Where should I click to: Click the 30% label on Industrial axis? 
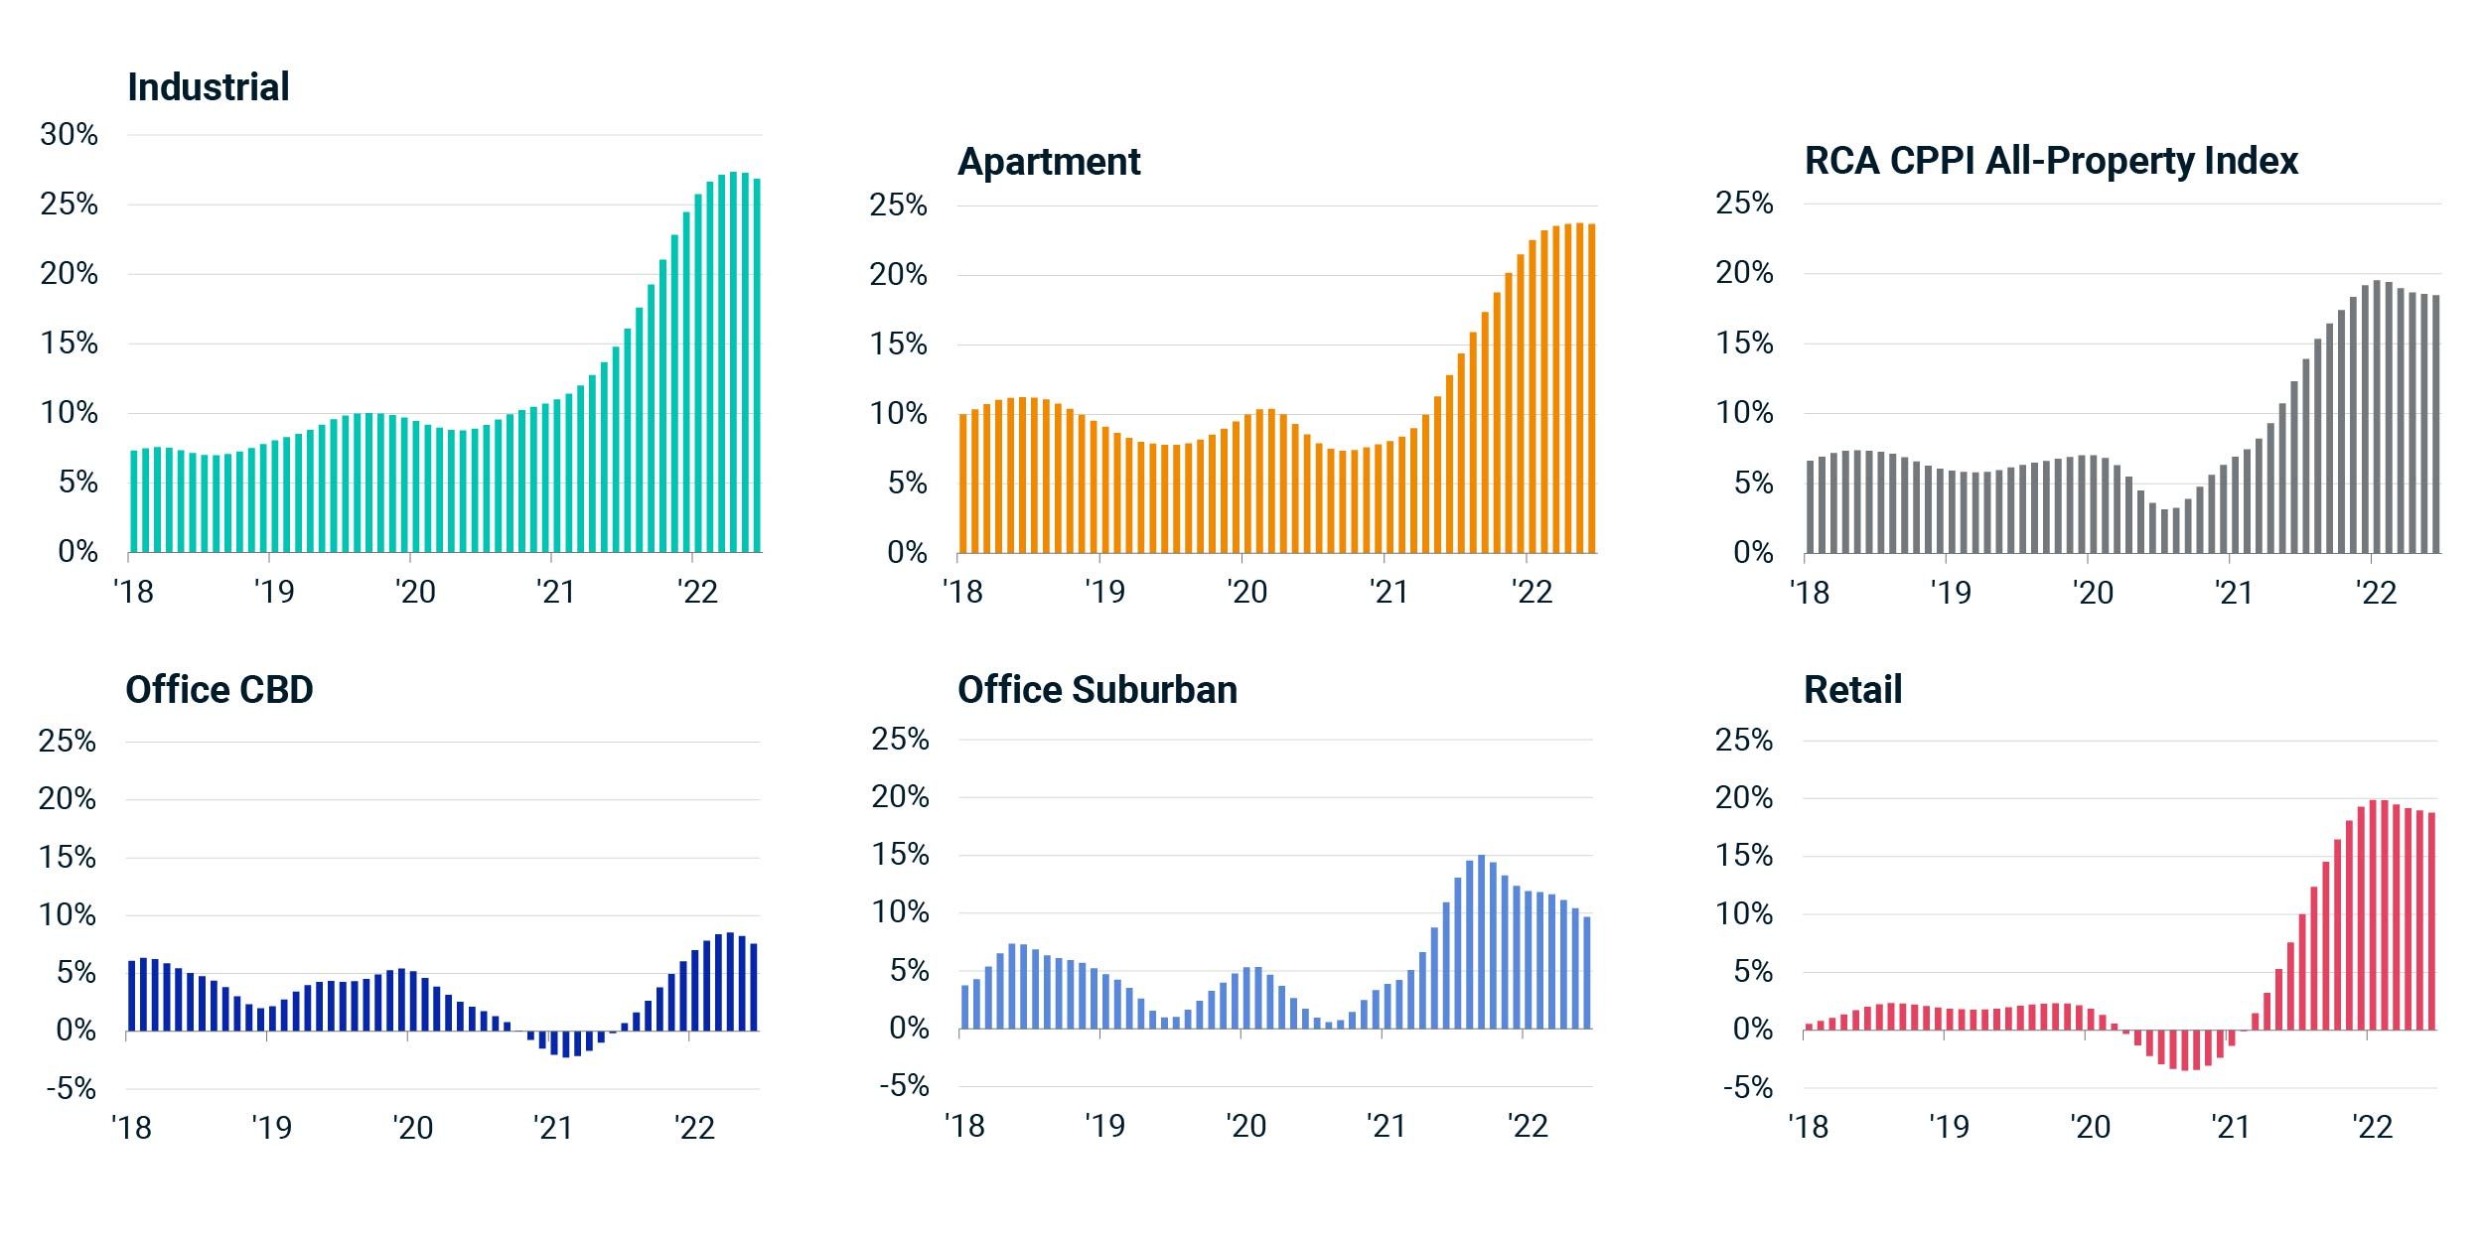tap(70, 135)
